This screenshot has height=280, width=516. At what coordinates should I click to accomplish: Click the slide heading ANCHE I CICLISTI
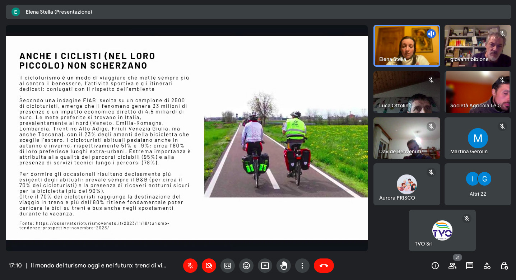point(87,61)
